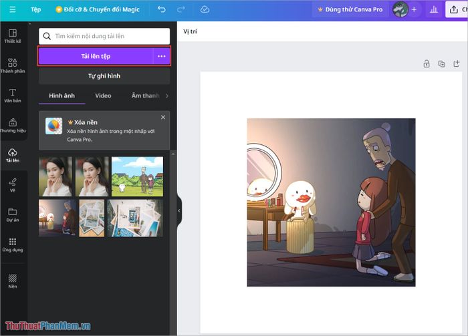
Task: Duplicate the page icon
Action: (x=441, y=63)
